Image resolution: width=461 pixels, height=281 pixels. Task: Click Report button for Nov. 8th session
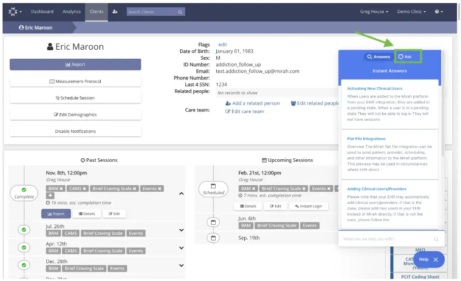[x=56, y=214]
